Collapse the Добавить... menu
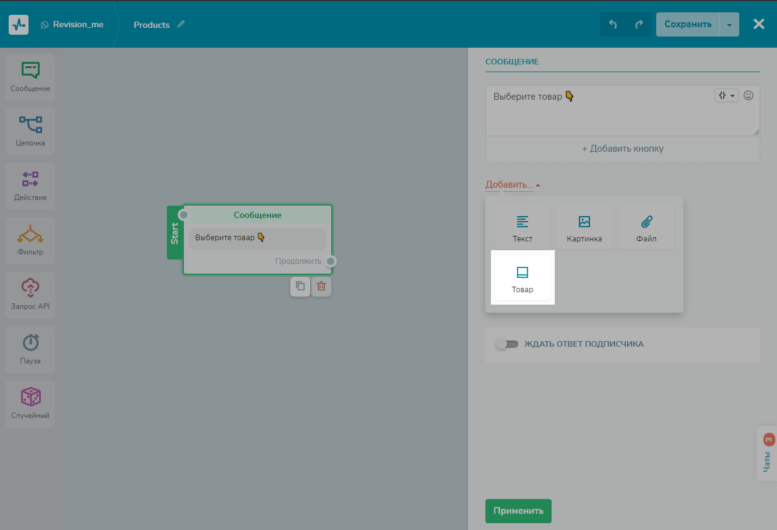 coord(513,185)
